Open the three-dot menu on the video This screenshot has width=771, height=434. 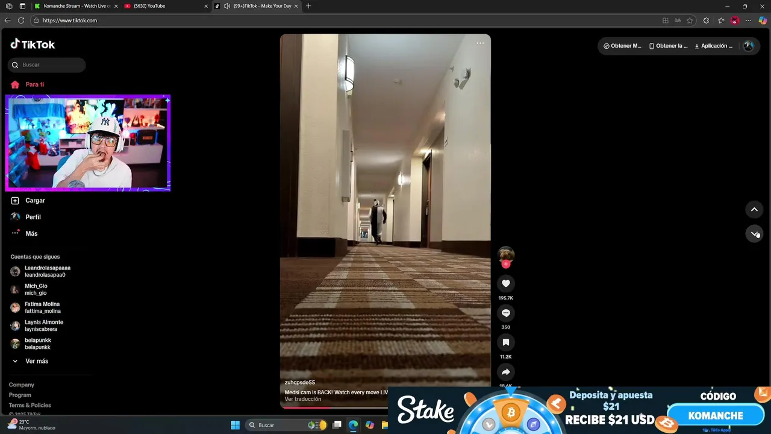click(480, 43)
